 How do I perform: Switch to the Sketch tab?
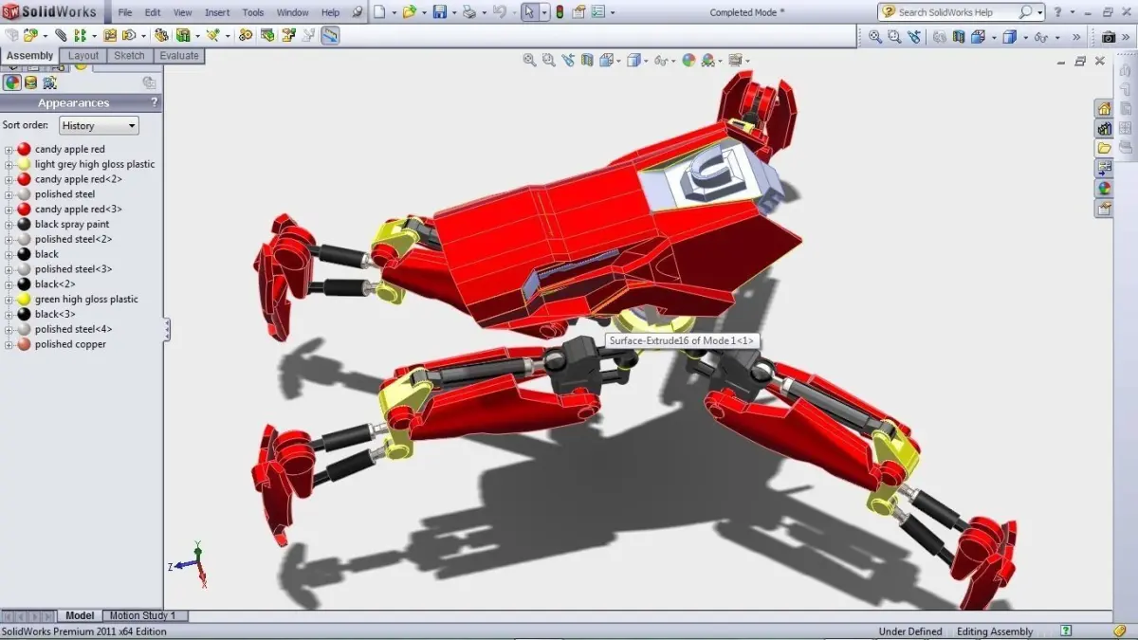129,56
